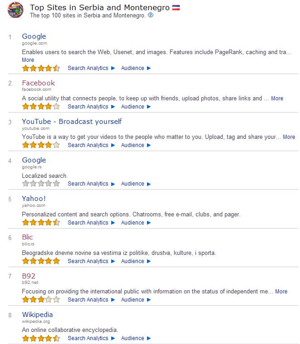The image size is (300, 344).
Task: Click the five-star rating under Blic
Action: [x=41, y=261]
